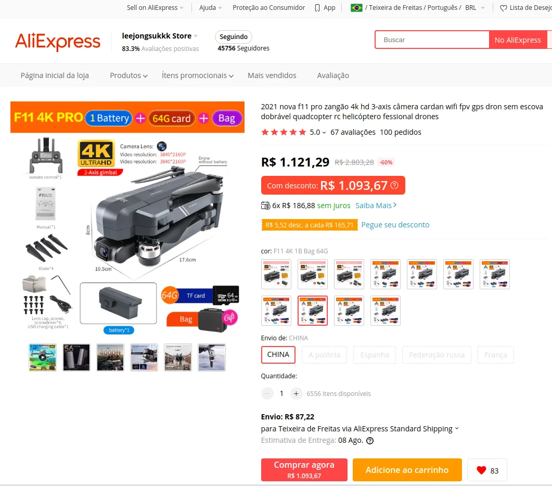Select the first color variant swatch
The height and width of the screenshot is (486, 552).
coord(276,274)
